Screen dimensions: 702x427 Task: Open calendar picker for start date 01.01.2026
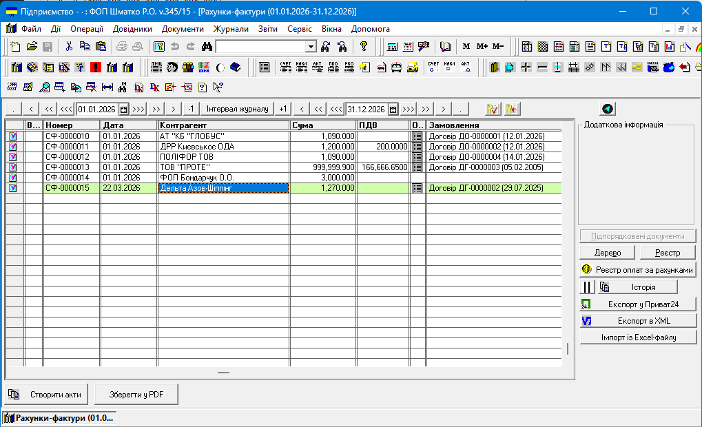click(123, 109)
